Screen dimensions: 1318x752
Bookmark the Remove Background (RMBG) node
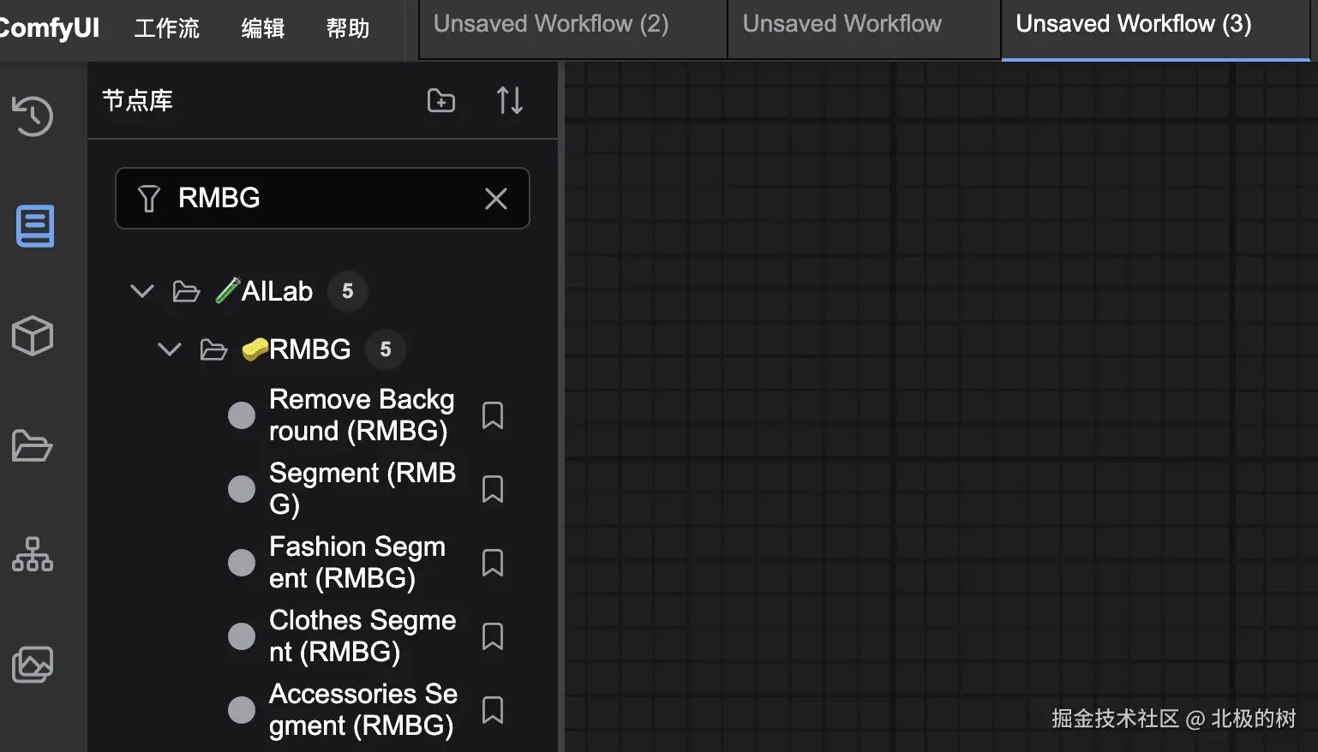point(493,415)
